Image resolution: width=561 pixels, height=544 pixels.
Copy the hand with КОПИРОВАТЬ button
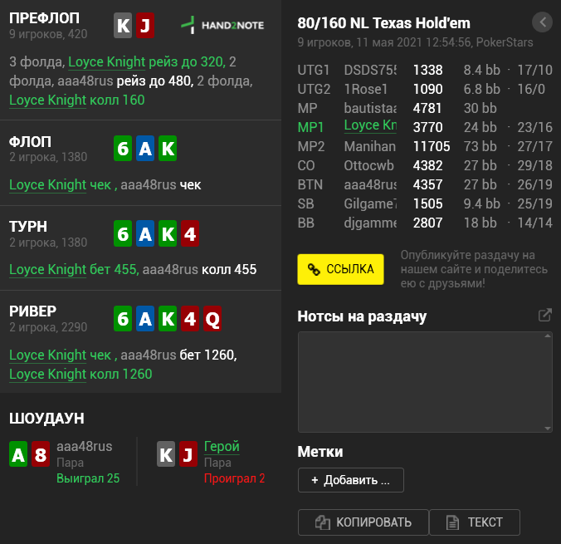pos(363,522)
